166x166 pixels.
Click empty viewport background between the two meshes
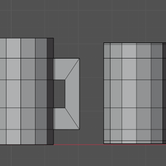[x=92, y=94]
